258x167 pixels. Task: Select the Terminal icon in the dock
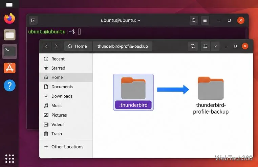click(9, 51)
